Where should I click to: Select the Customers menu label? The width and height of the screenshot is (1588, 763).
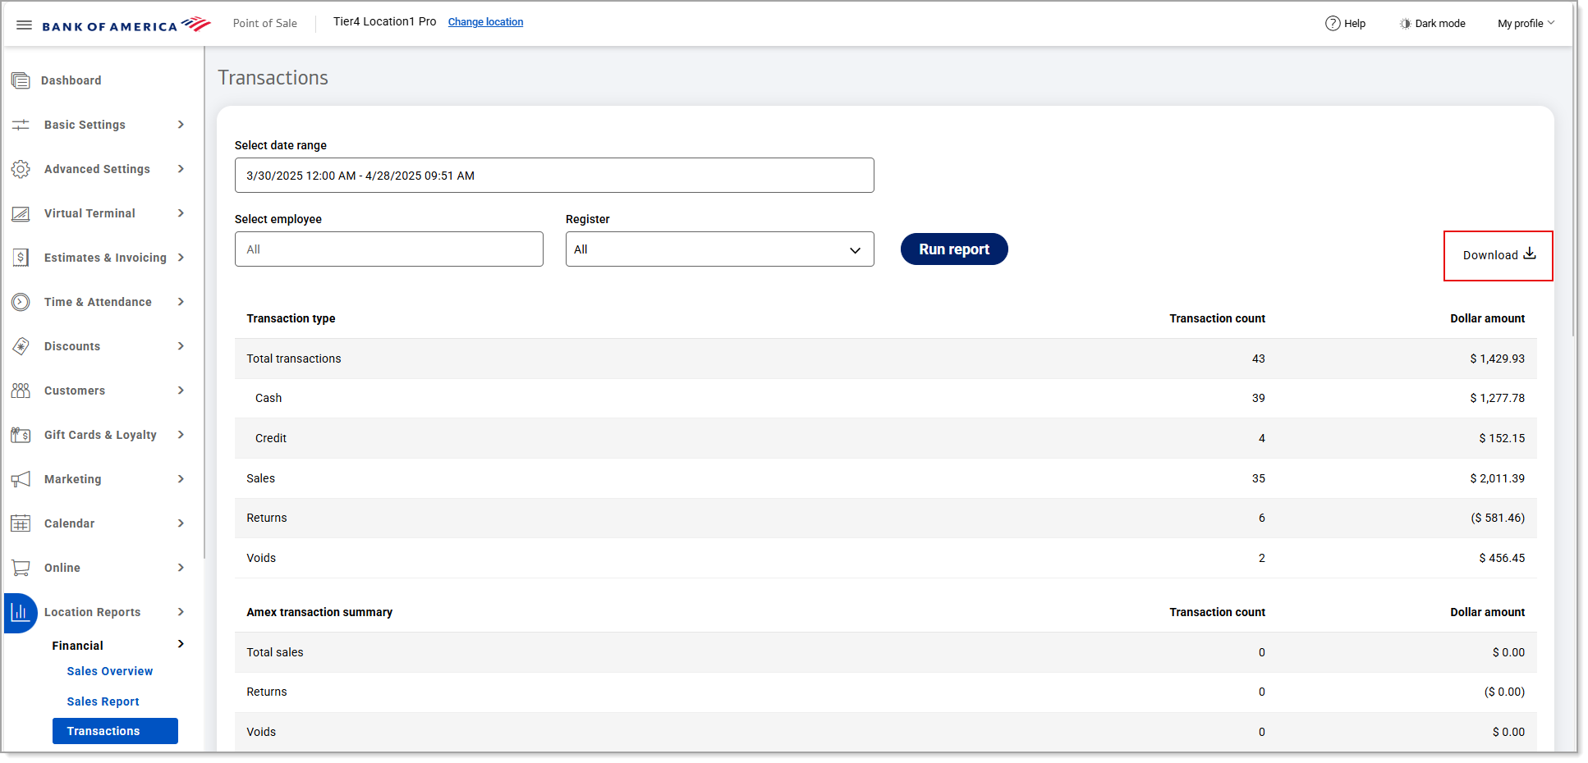tap(75, 391)
